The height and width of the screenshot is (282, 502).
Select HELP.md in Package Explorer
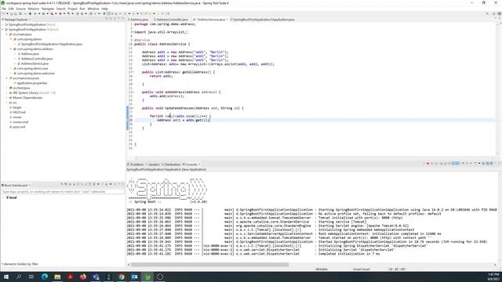point(19,112)
